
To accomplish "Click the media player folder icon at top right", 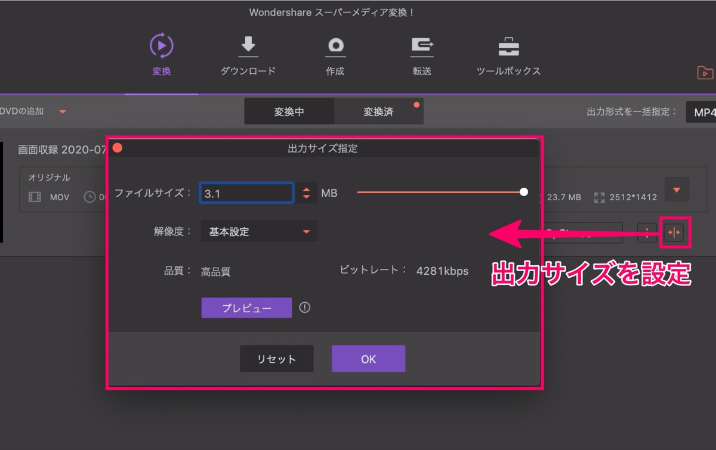I will pos(705,73).
